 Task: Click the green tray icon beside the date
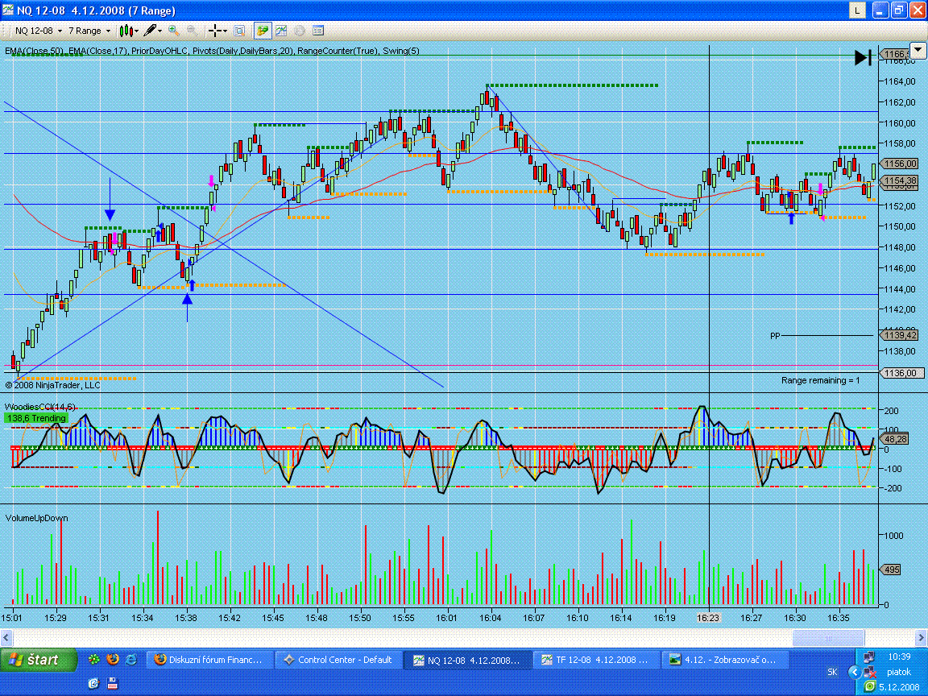(x=869, y=687)
